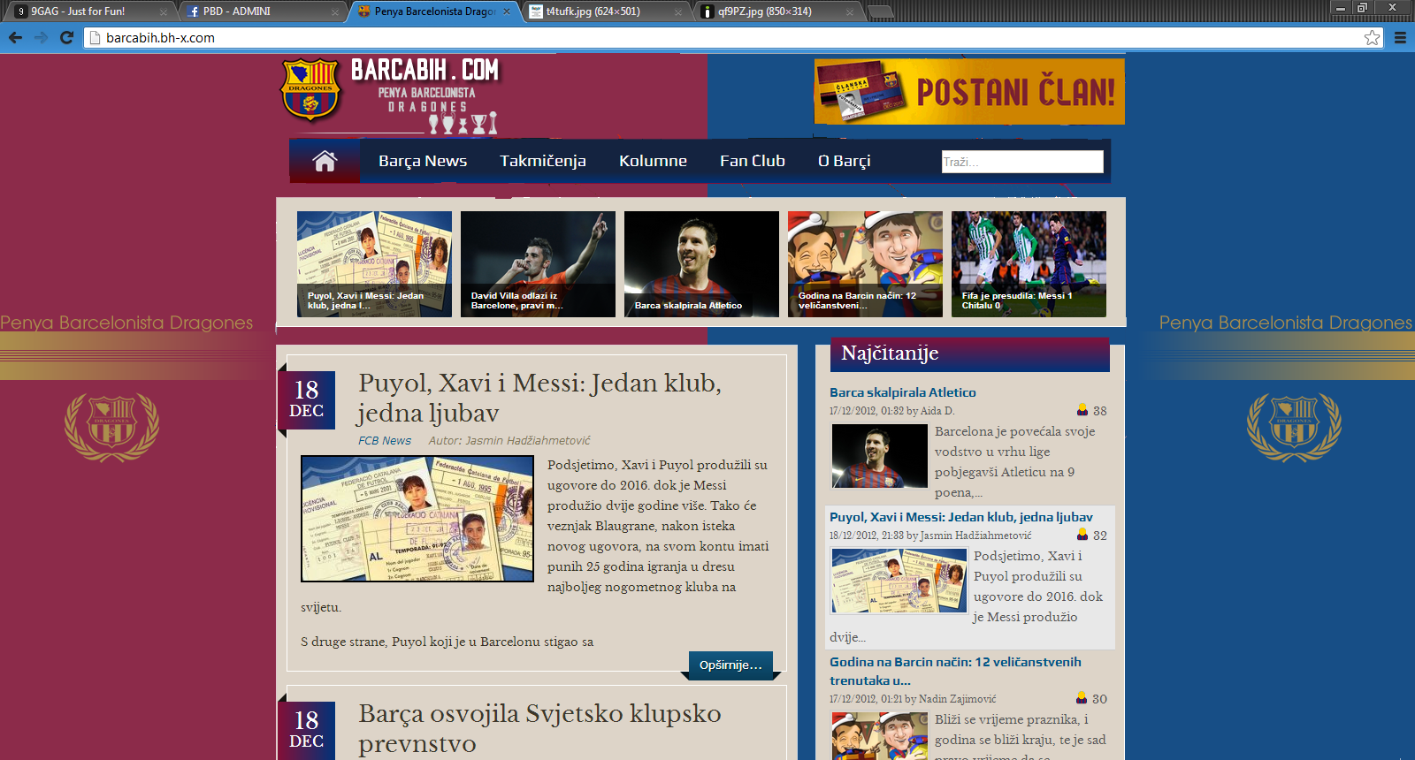Open the Fifa je presudila slider thumbnail
The width and height of the screenshot is (1415, 760).
click(x=1029, y=264)
